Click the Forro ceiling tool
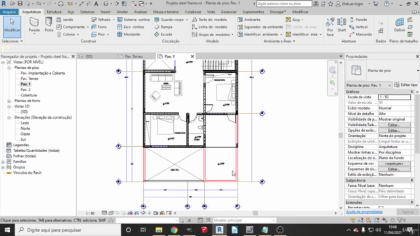420x236 pixels. (x=99, y=27)
